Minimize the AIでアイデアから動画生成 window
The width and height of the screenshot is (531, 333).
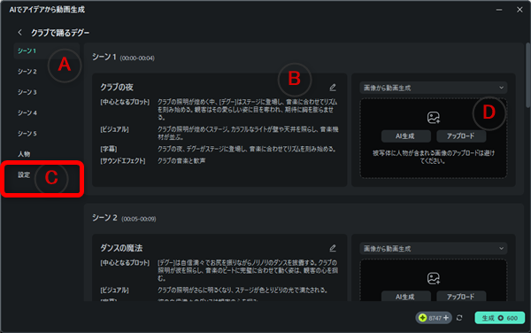tap(499, 10)
